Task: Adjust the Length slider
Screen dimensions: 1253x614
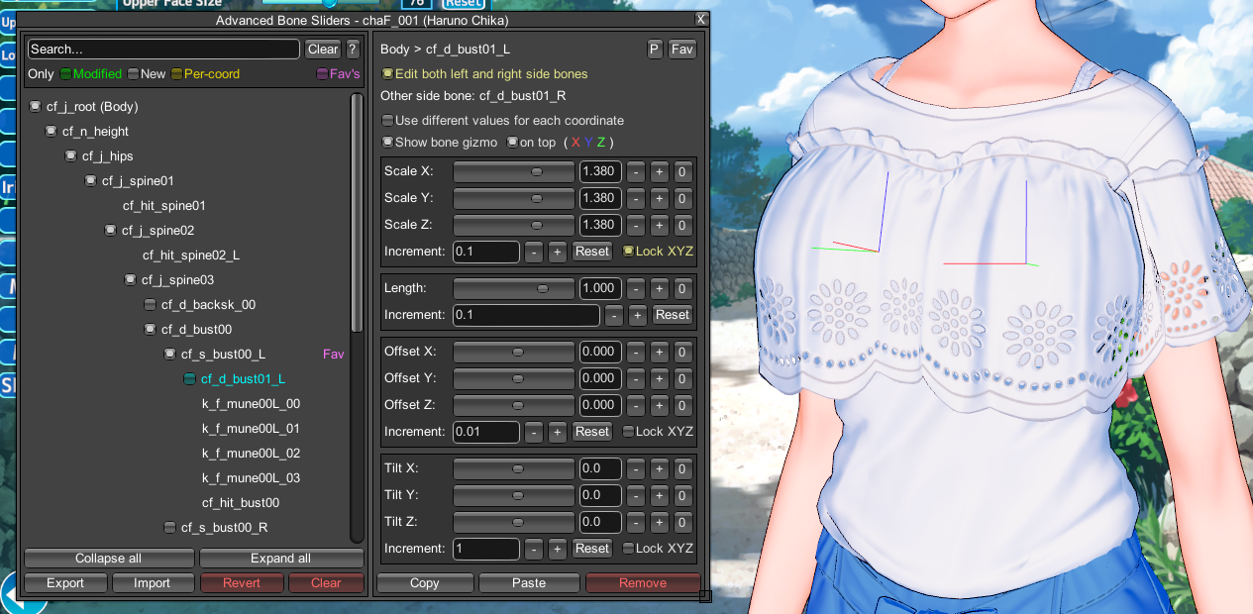Action: pyautogui.click(x=514, y=288)
